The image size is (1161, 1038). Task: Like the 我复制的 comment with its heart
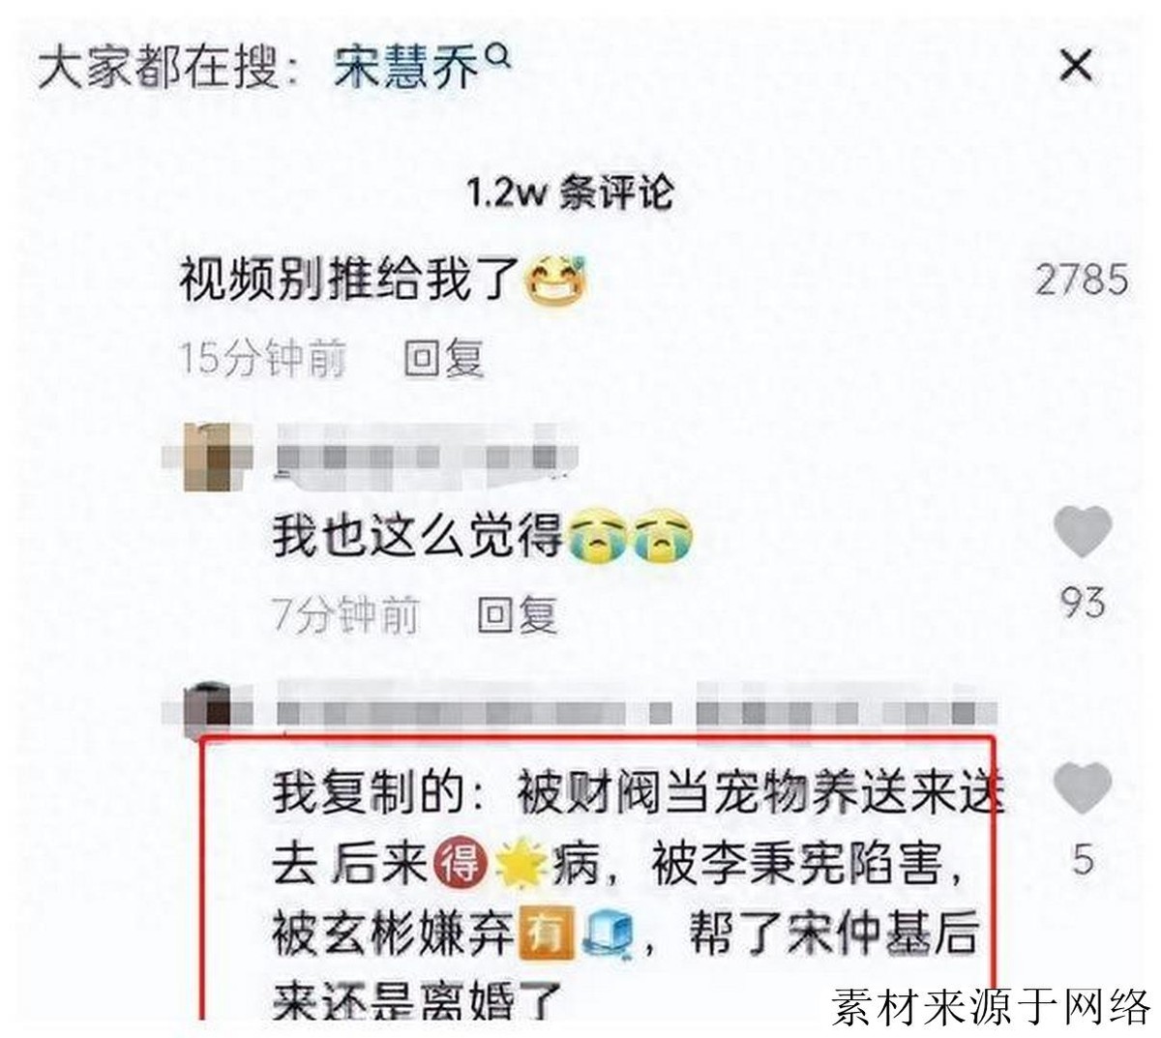[x=1082, y=787]
